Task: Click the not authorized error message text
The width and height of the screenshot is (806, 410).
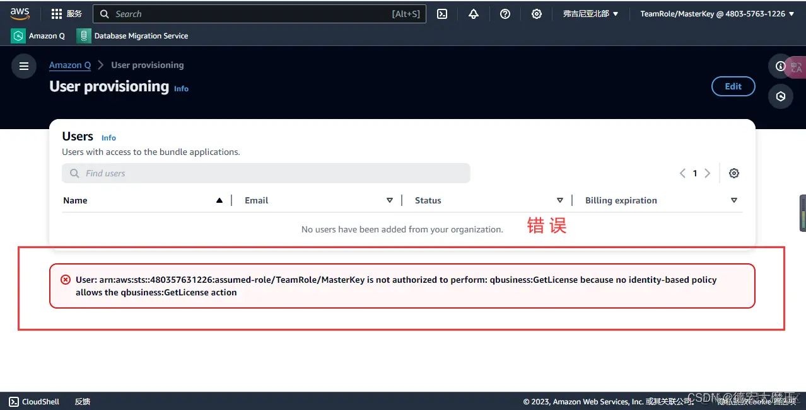Action: point(396,286)
